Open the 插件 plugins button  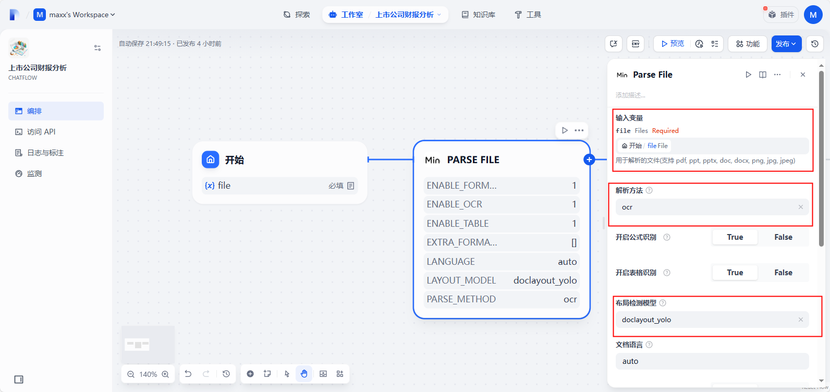[781, 15]
